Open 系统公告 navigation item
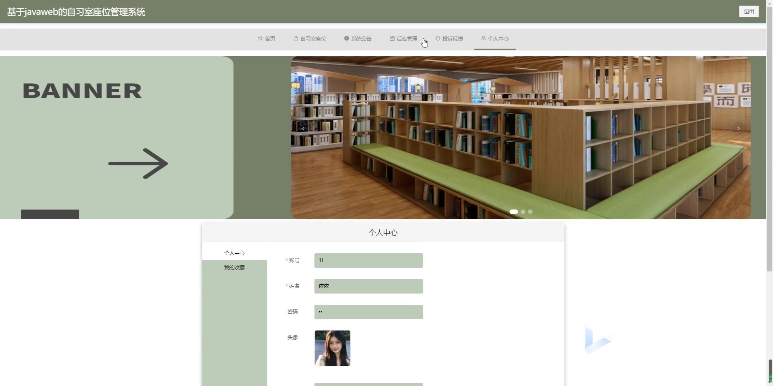Screen dimensions: 773x386 tap(358, 39)
